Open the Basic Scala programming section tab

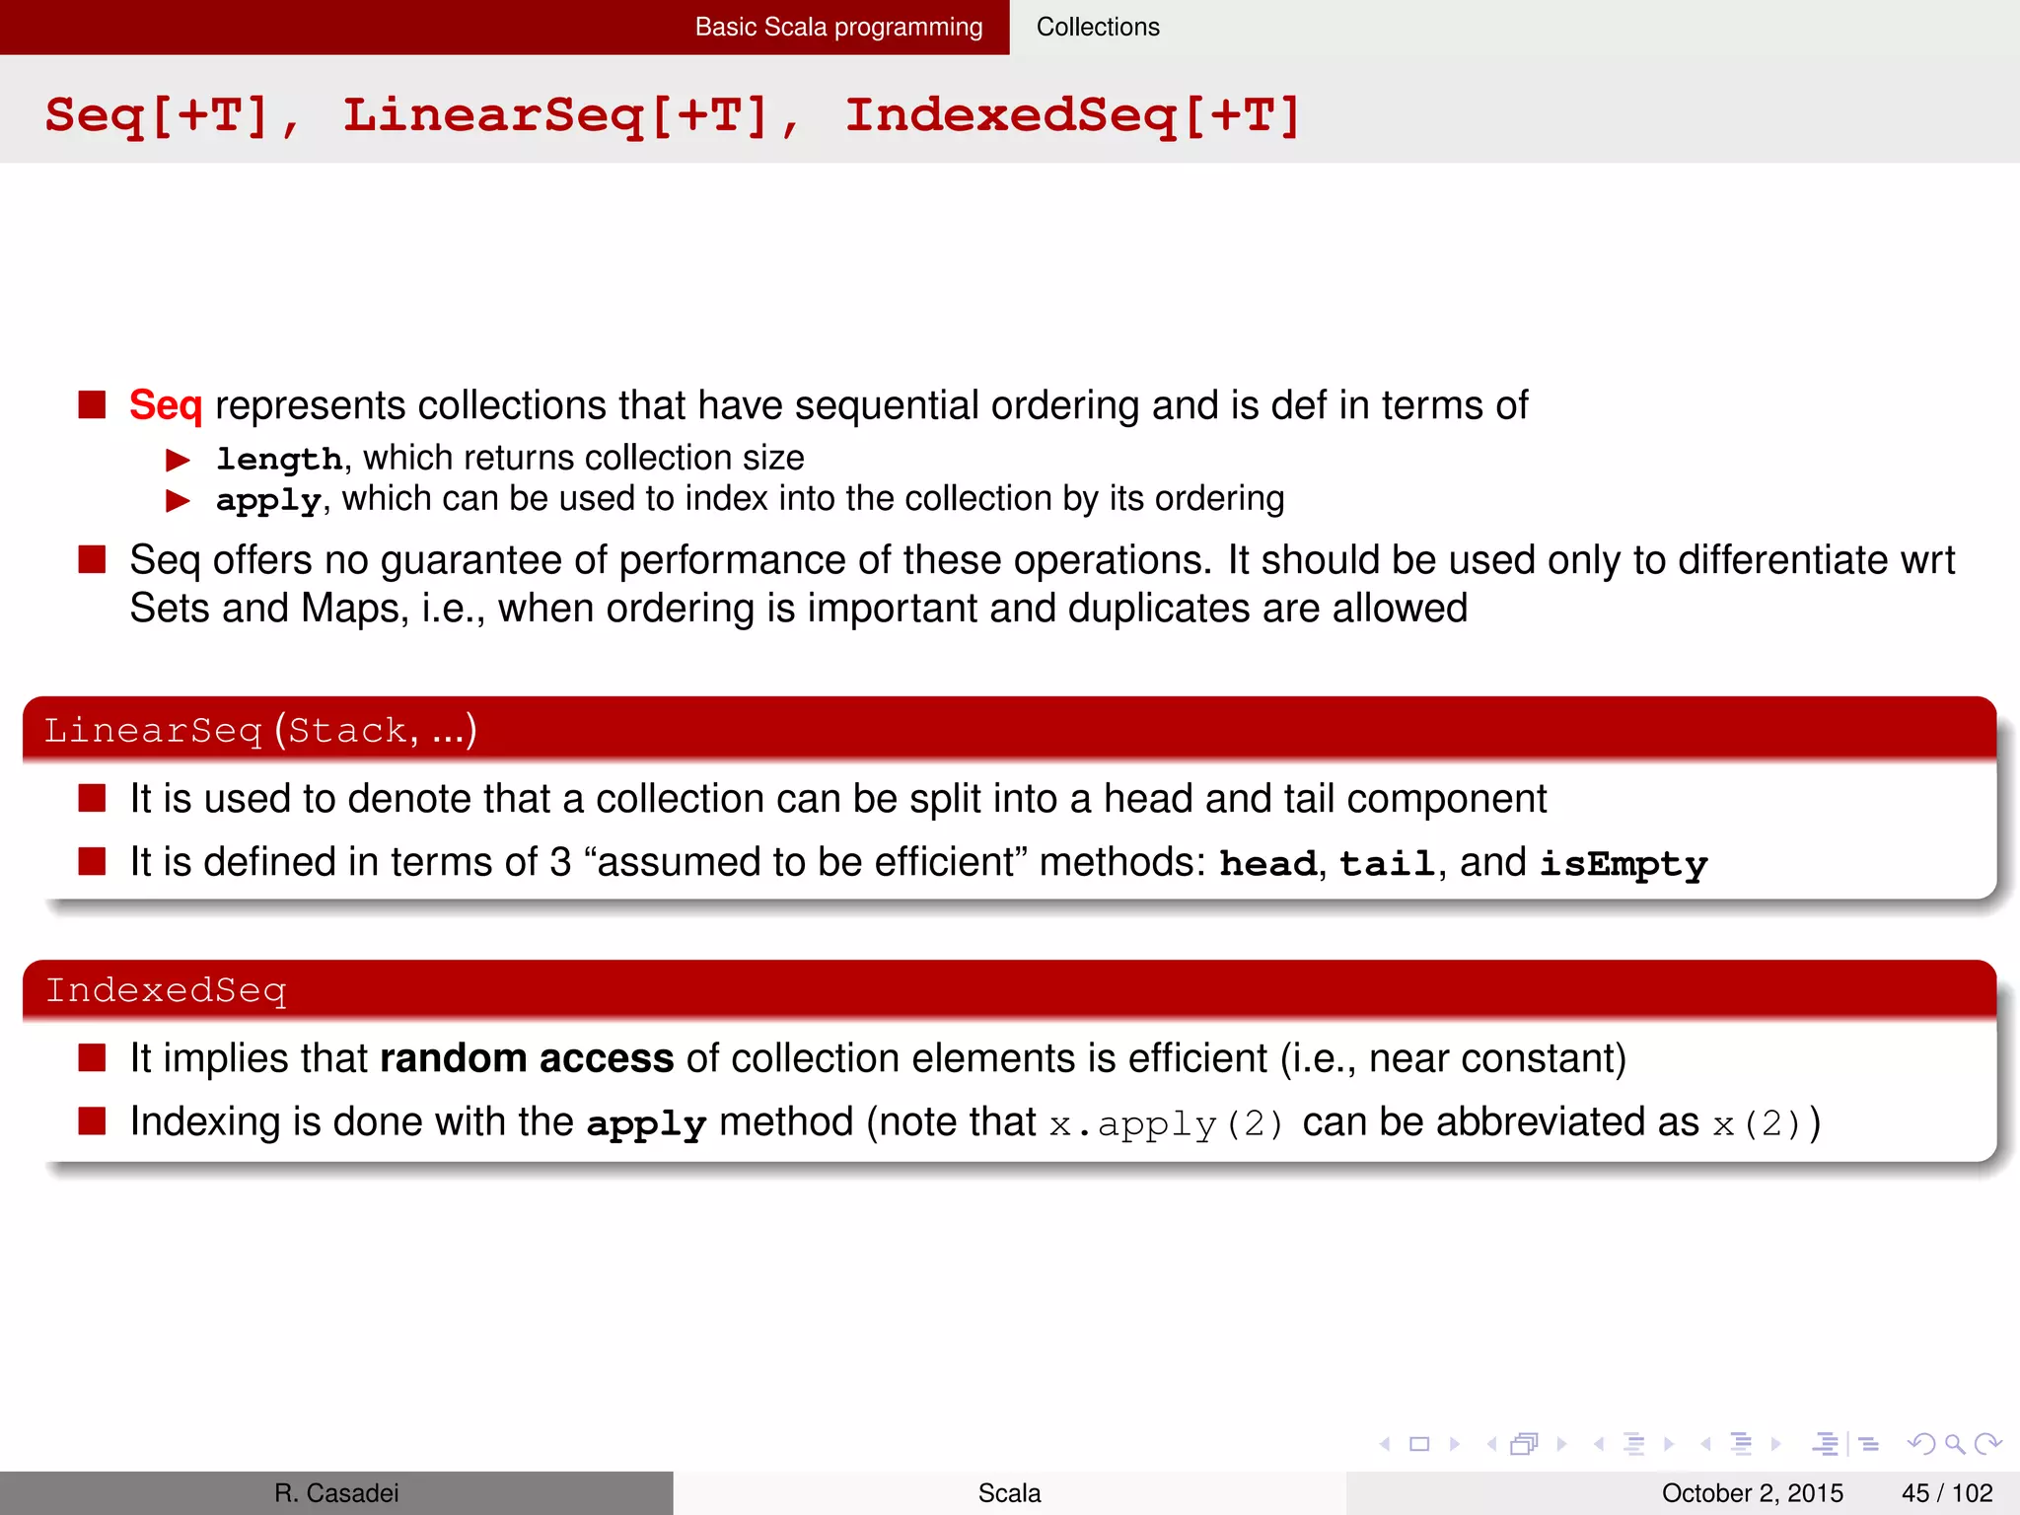tap(838, 27)
